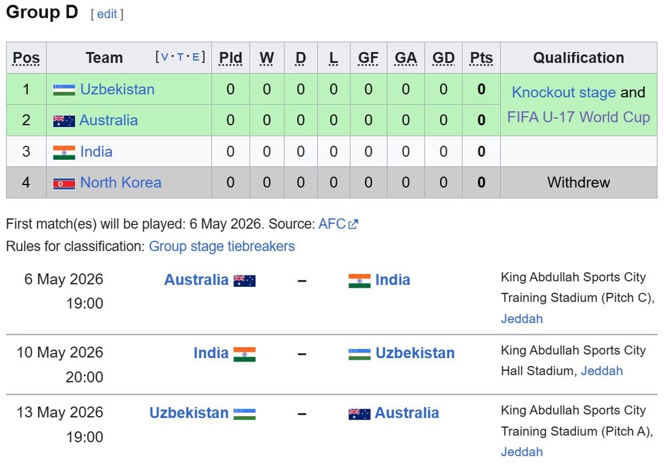Click the Pts column header
This screenshot has width=666, height=464.
point(481,58)
